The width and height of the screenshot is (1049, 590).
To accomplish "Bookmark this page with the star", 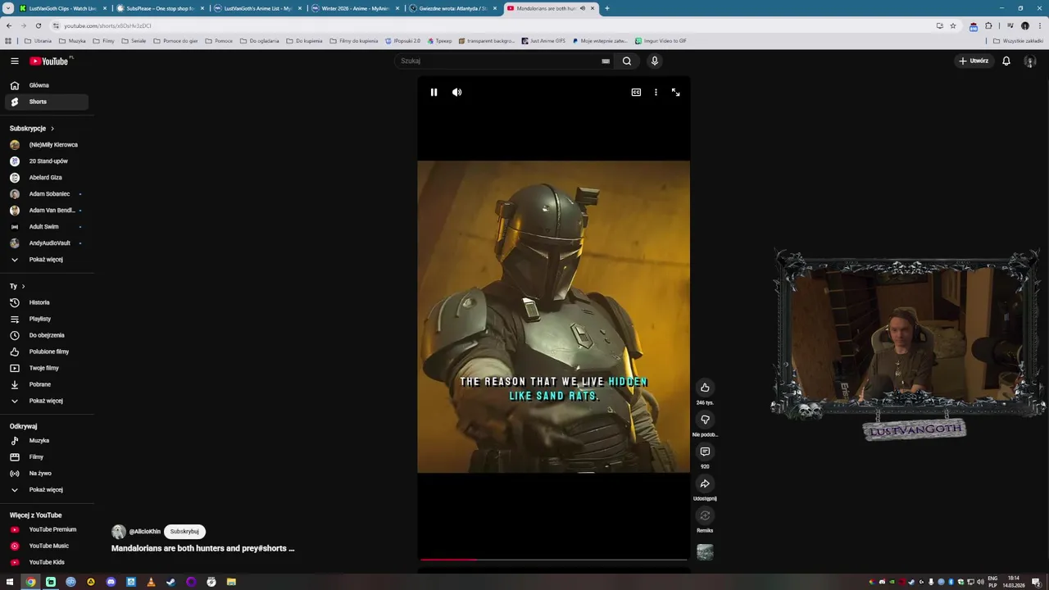I will [x=953, y=25].
